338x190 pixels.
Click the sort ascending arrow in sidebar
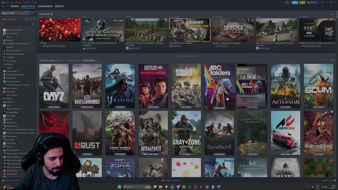pyautogui.click(x=26, y=19)
